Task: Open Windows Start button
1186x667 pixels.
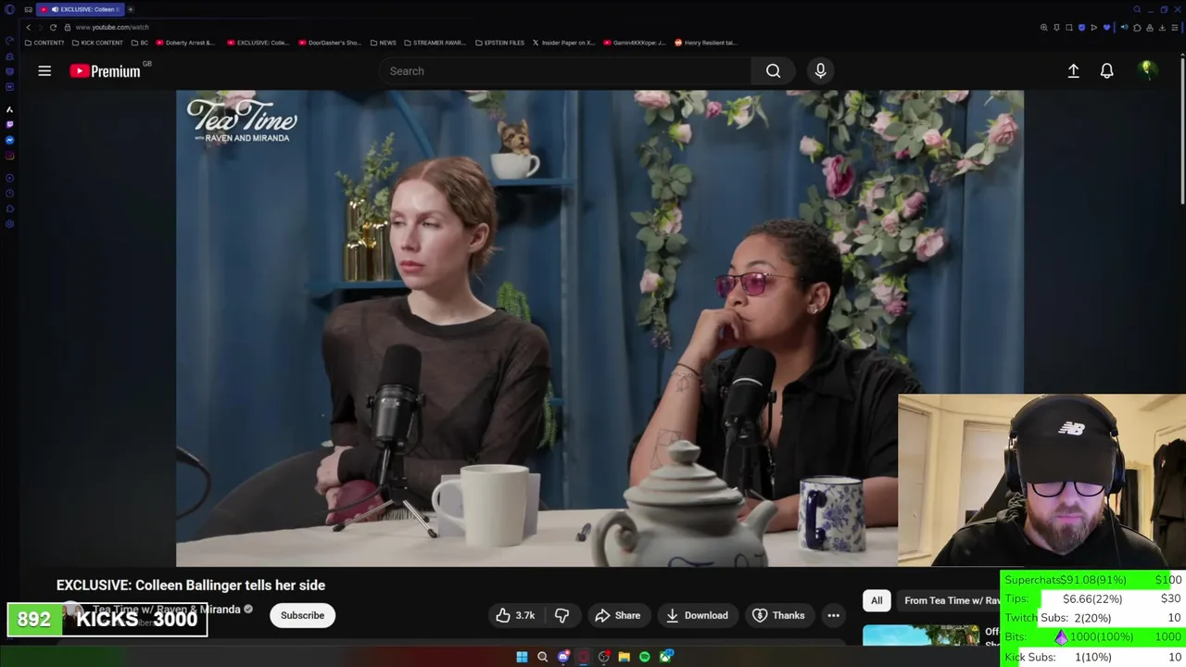Action: click(522, 657)
